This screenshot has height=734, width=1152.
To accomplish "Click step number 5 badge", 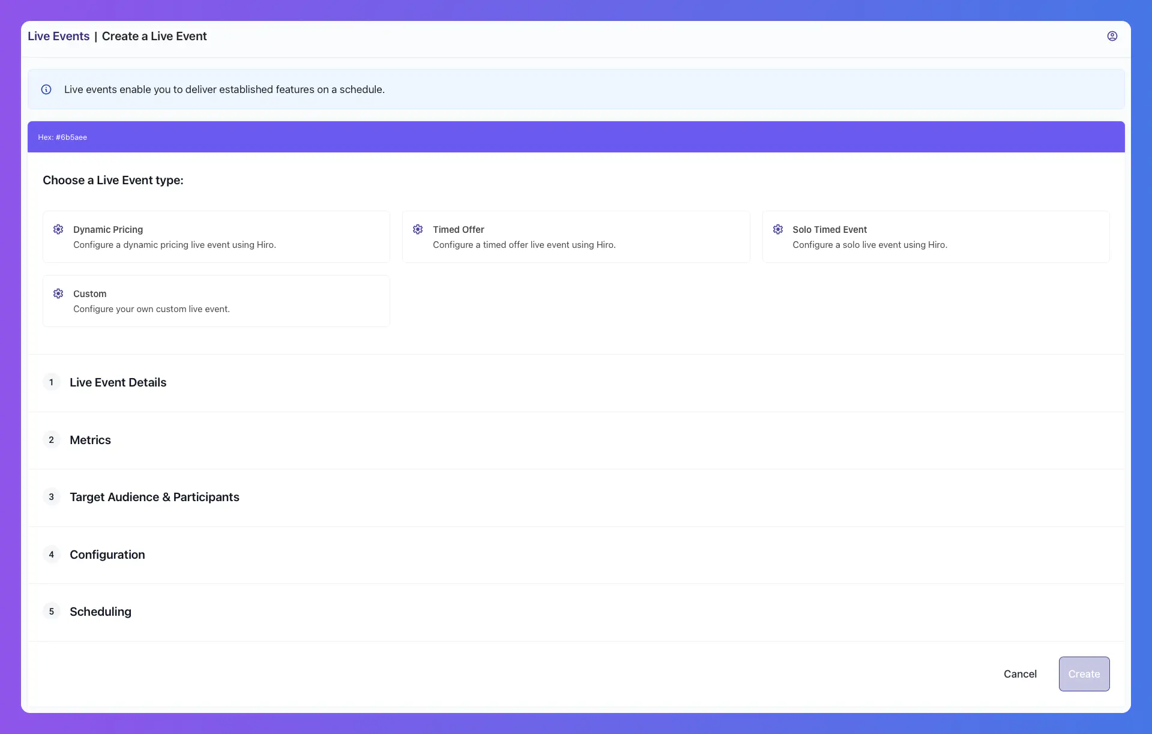I will pyautogui.click(x=51, y=612).
